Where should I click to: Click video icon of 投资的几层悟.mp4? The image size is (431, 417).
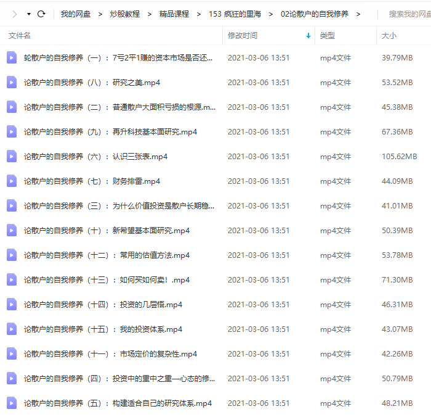click(x=12, y=304)
